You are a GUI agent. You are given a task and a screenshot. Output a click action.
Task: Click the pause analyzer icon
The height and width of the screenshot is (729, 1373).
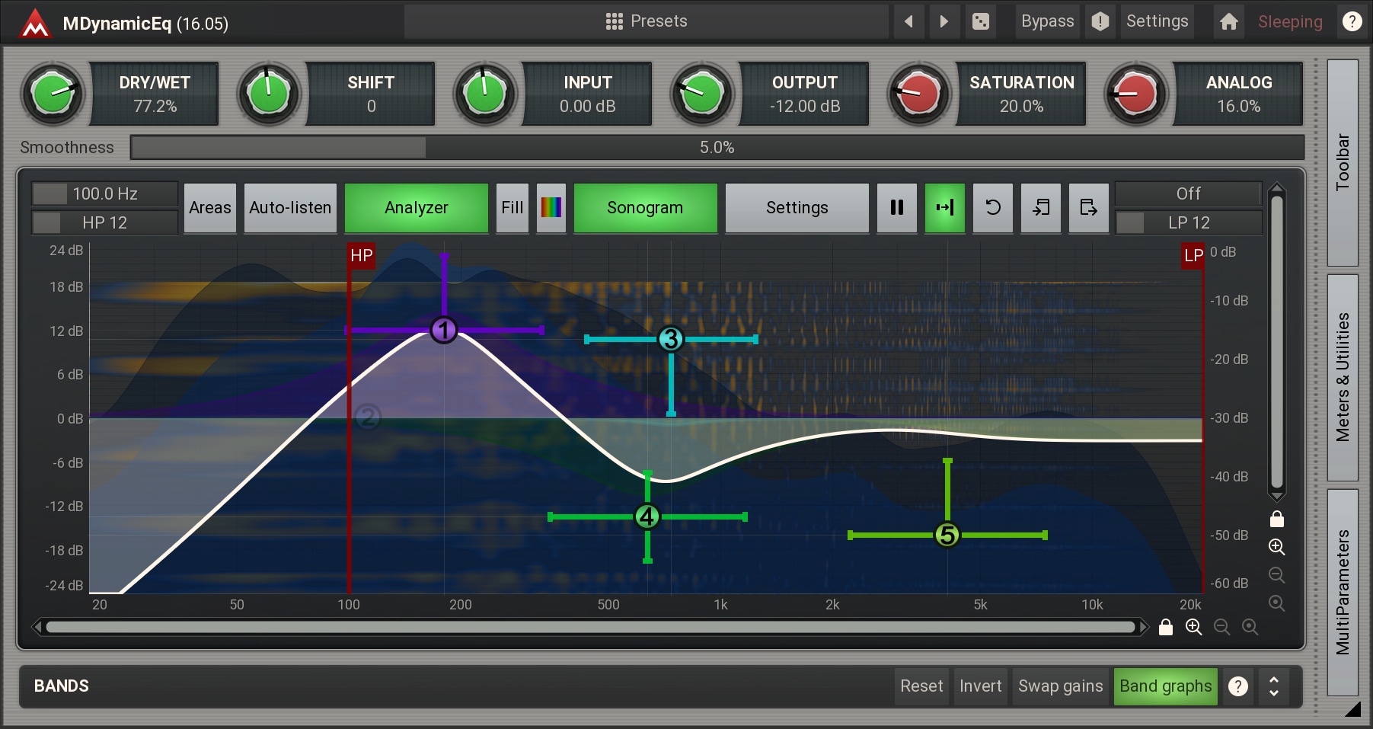897,207
